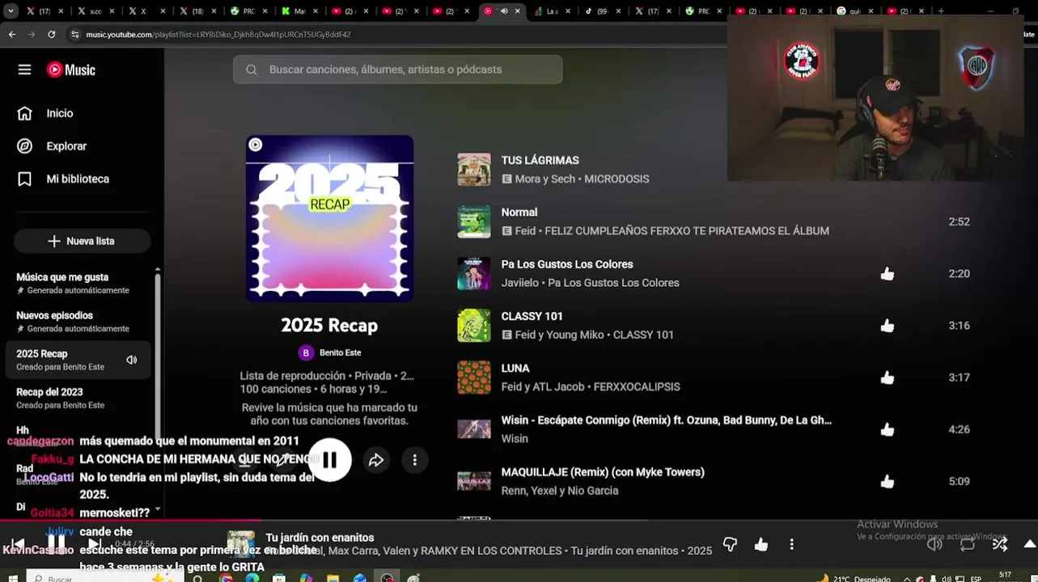Open Nuevos episodios playlist
Viewport: 1038px width, 582px height.
pos(78,322)
